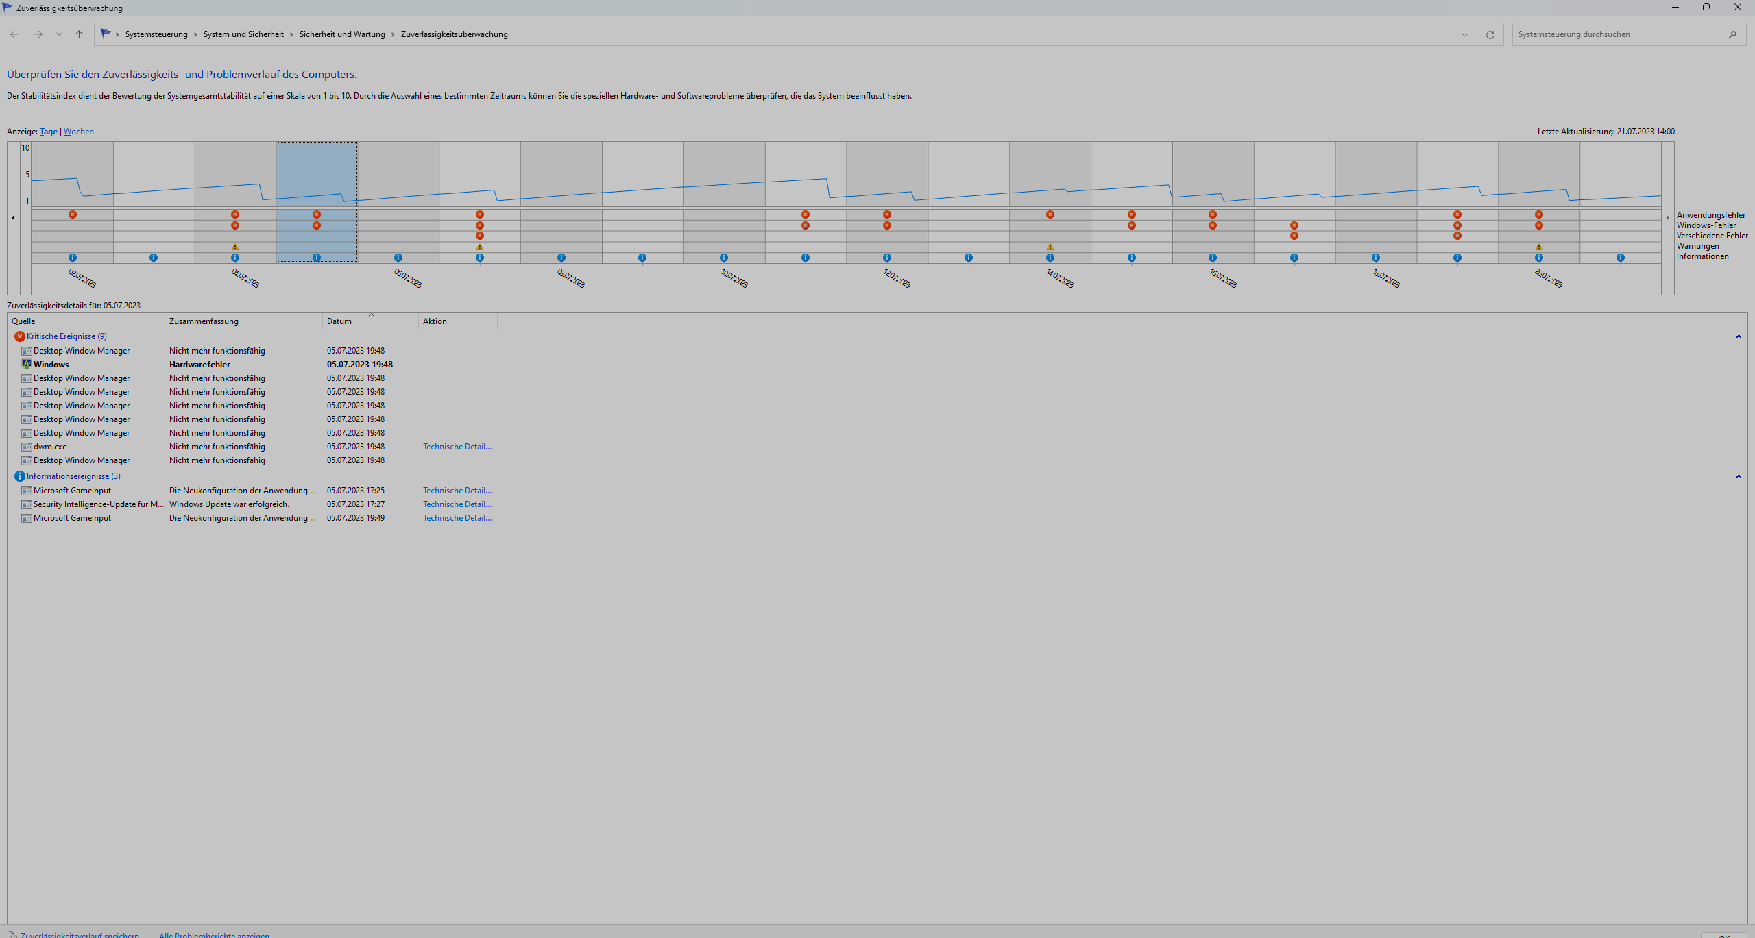Switch view to Wochen
The height and width of the screenshot is (938, 1755).
(79, 132)
